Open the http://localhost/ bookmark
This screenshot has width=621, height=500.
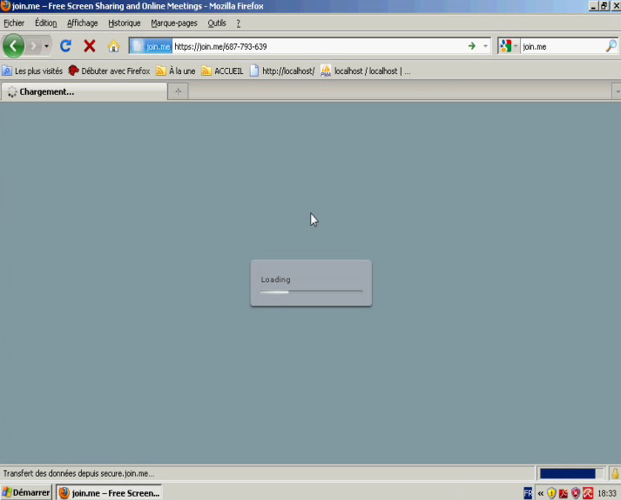tap(282, 71)
